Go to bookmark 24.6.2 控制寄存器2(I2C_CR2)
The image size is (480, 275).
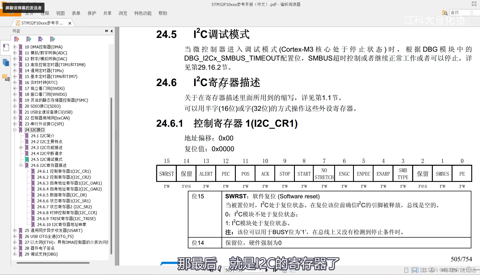click(64, 177)
